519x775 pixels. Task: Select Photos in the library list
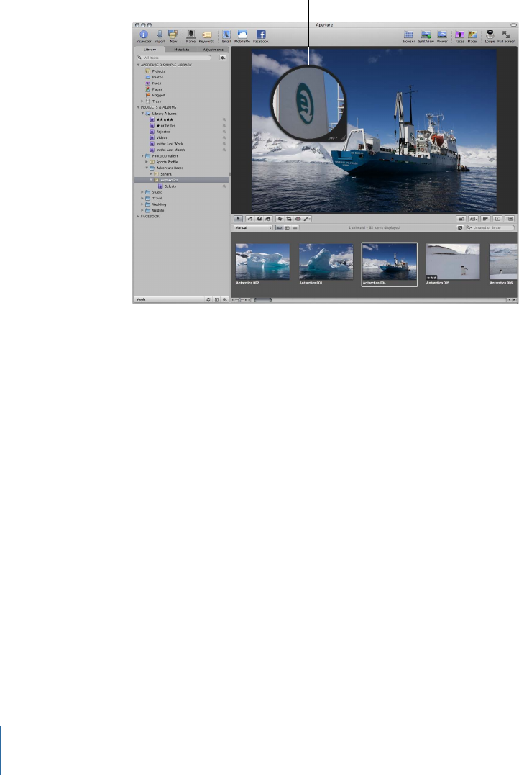click(157, 77)
